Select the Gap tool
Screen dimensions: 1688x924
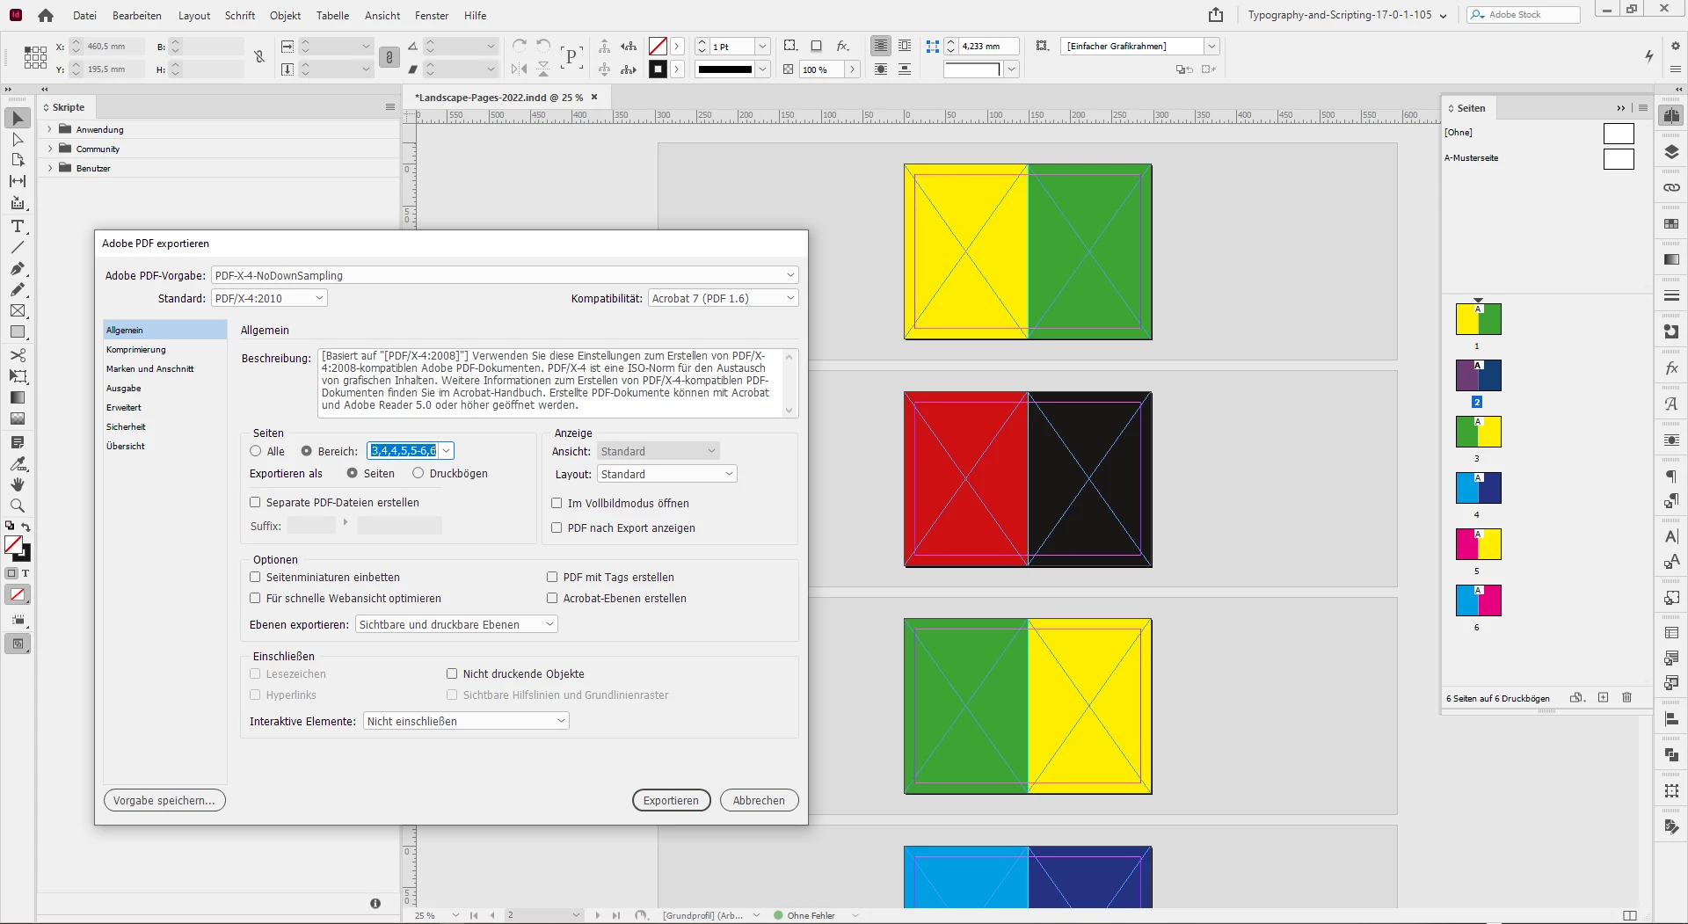point(18,181)
